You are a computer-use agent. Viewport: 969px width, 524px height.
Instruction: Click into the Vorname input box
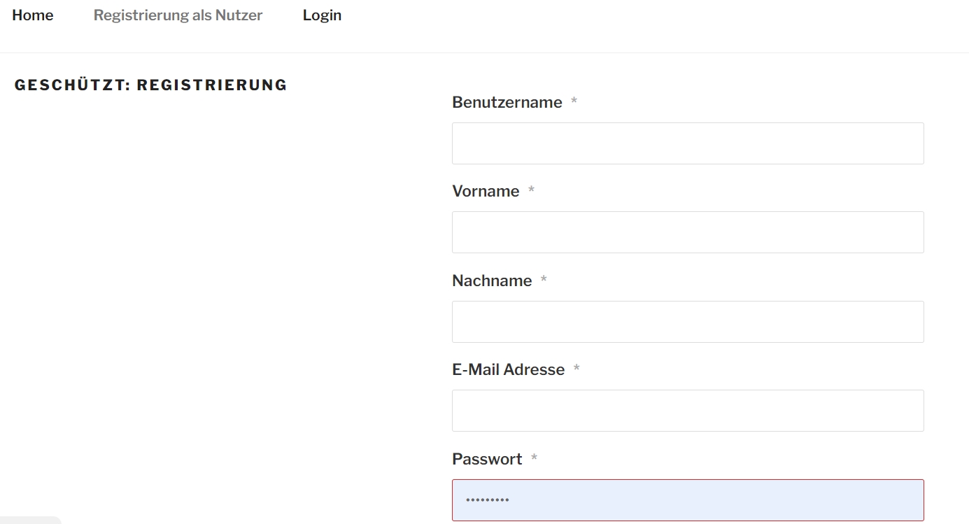click(687, 232)
